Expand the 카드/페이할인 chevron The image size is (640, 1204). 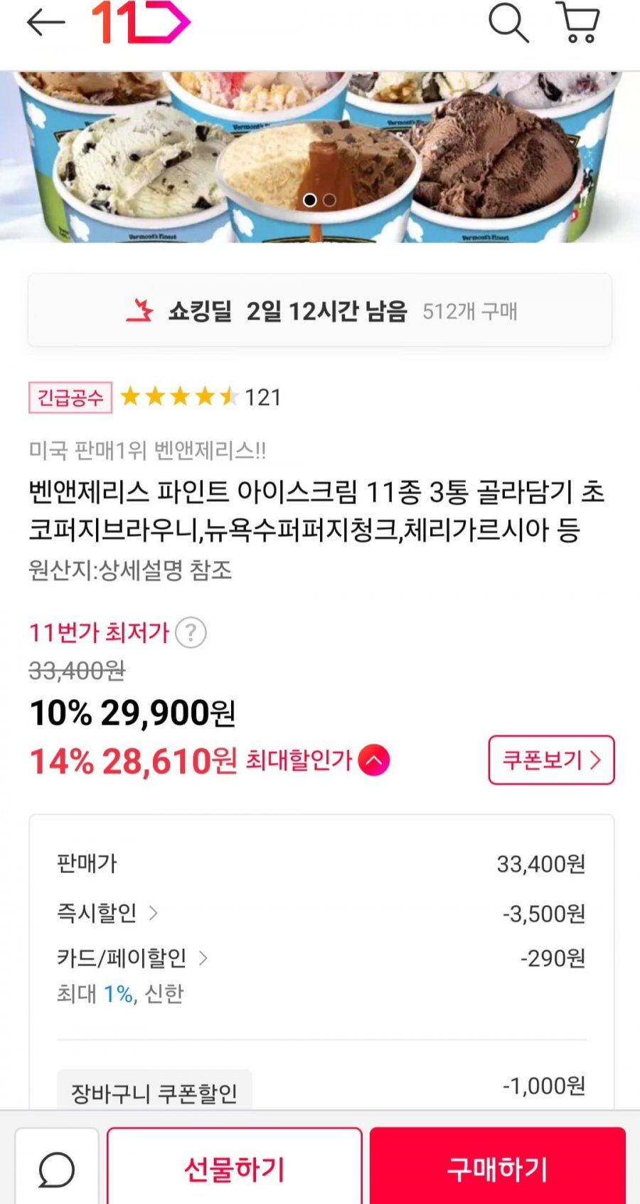point(203,958)
